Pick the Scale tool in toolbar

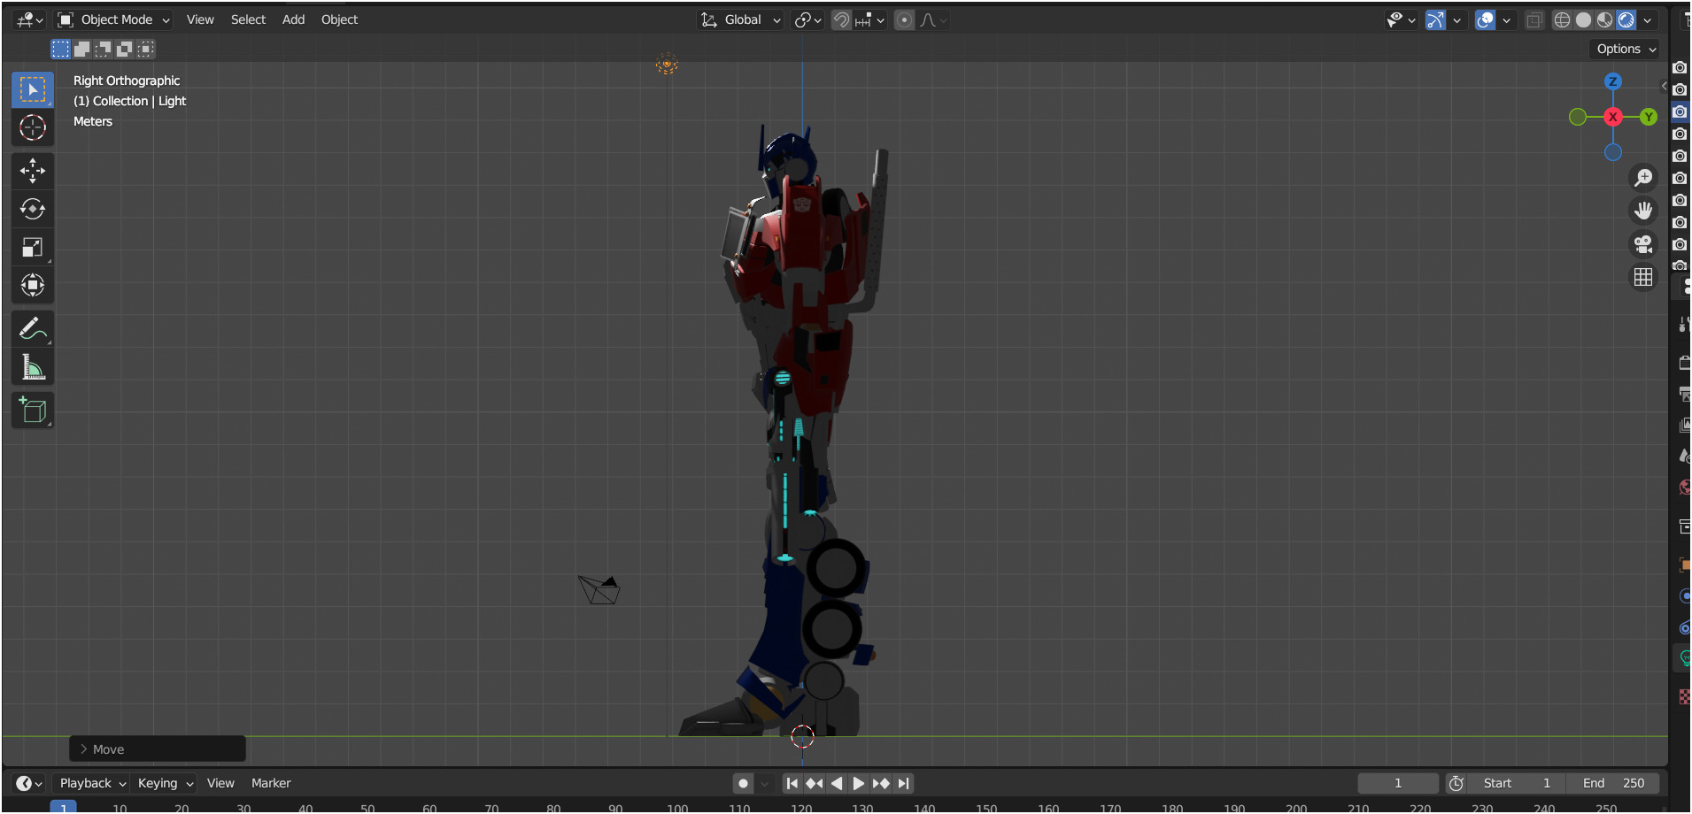click(33, 247)
